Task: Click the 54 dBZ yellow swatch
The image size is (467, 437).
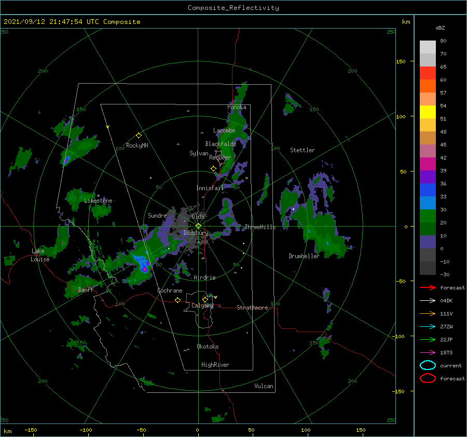Action: pyautogui.click(x=428, y=112)
